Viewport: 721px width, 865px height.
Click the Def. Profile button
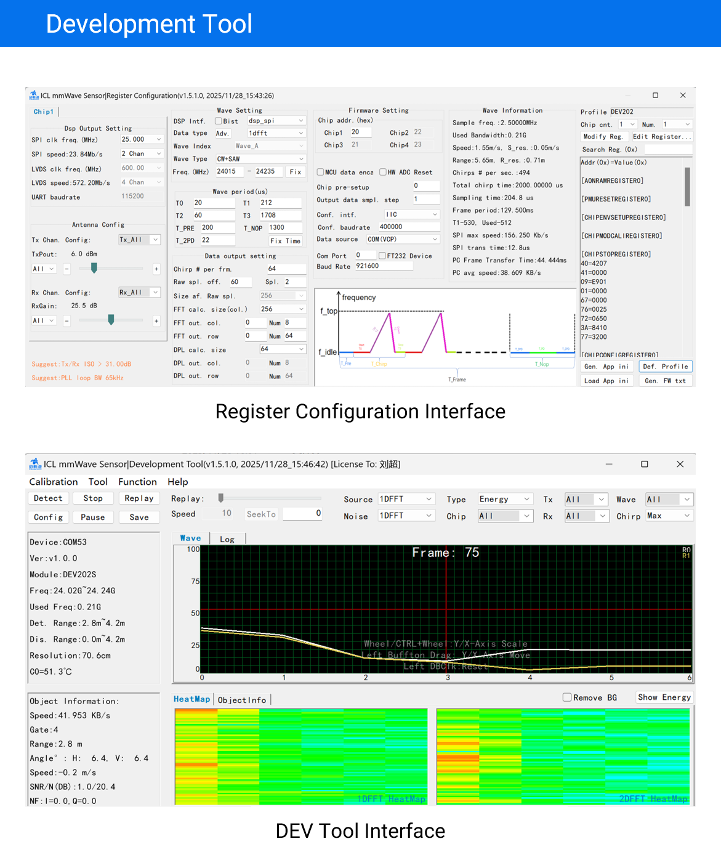(x=665, y=367)
